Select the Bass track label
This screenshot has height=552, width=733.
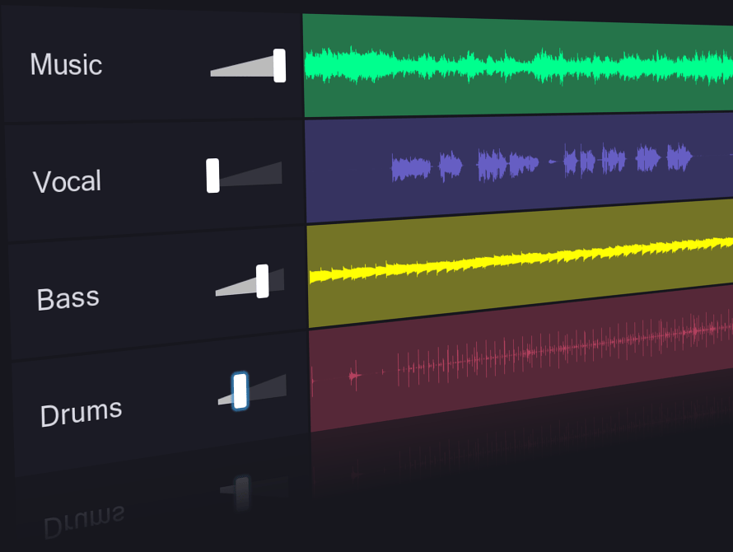[68, 297]
